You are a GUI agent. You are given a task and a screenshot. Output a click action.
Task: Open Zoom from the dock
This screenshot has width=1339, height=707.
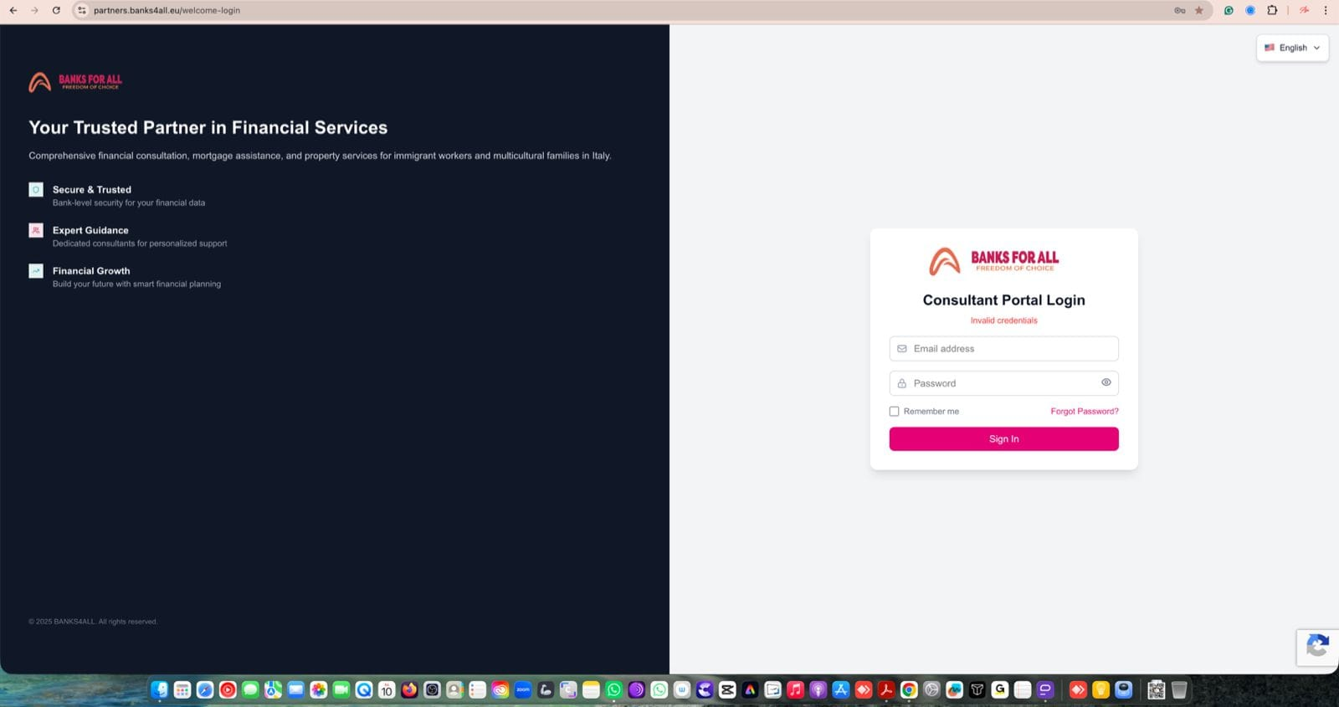coord(523,689)
